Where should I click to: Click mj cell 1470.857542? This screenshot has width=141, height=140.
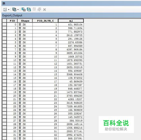(x=71, y=92)
